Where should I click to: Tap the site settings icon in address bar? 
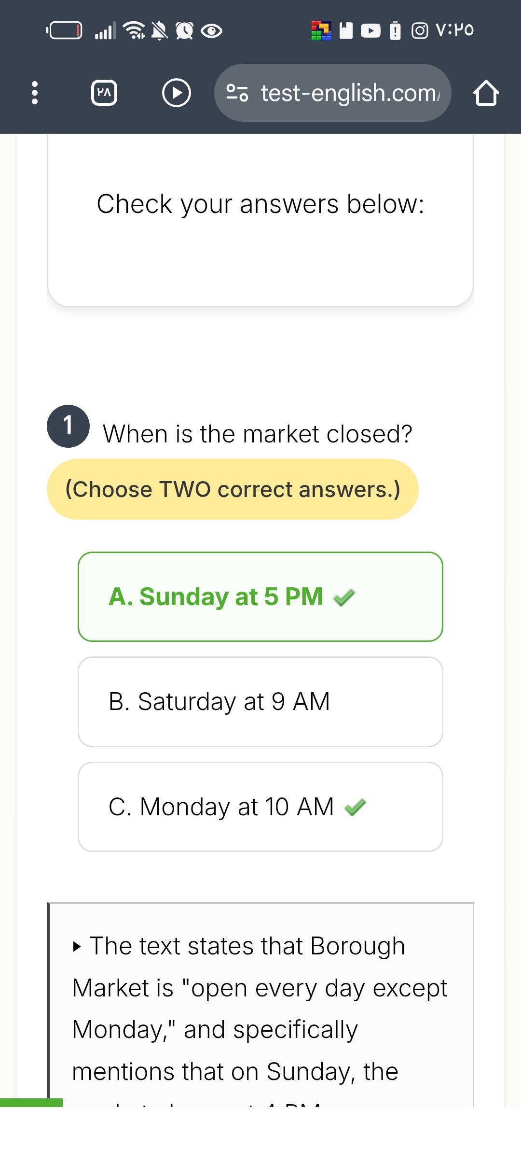[x=237, y=93]
